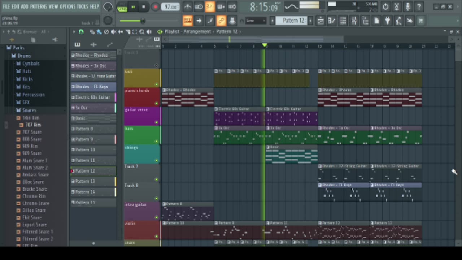462x260 pixels.
Task: Show automation clips in the picker panel
Action: click(x=110, y=44)
